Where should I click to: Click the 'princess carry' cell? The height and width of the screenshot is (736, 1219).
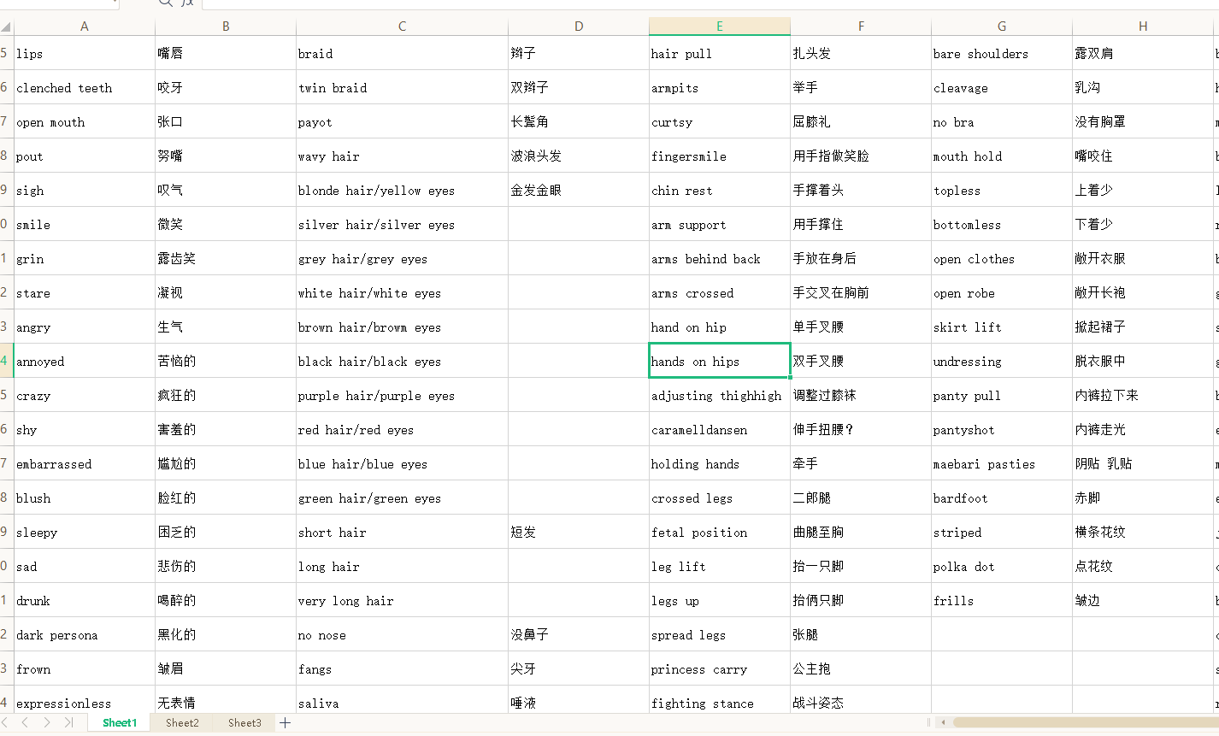click(x=719, y=669)
